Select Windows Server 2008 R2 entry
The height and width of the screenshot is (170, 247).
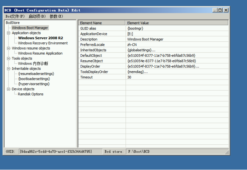40,38
